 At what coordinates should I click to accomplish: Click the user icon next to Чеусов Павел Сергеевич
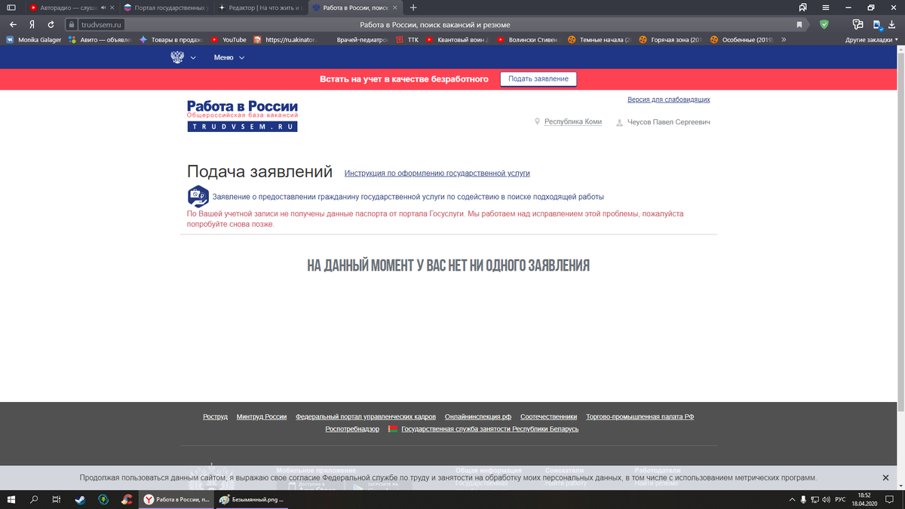click(x=619, y=122)
